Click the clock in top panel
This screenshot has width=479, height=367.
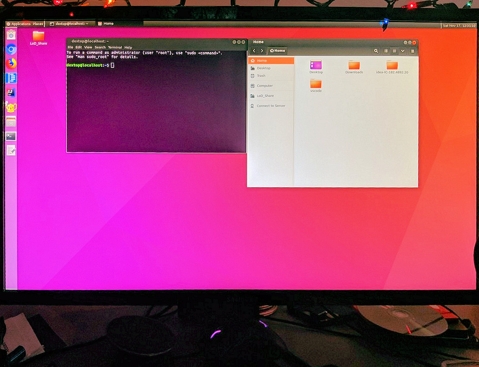(x=459, y=26)
